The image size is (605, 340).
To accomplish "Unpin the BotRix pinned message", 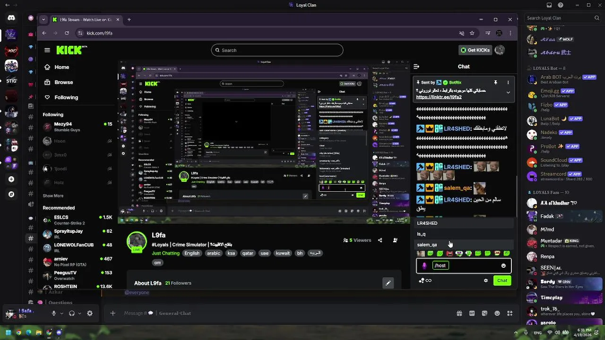I will (x=495, y=83).
